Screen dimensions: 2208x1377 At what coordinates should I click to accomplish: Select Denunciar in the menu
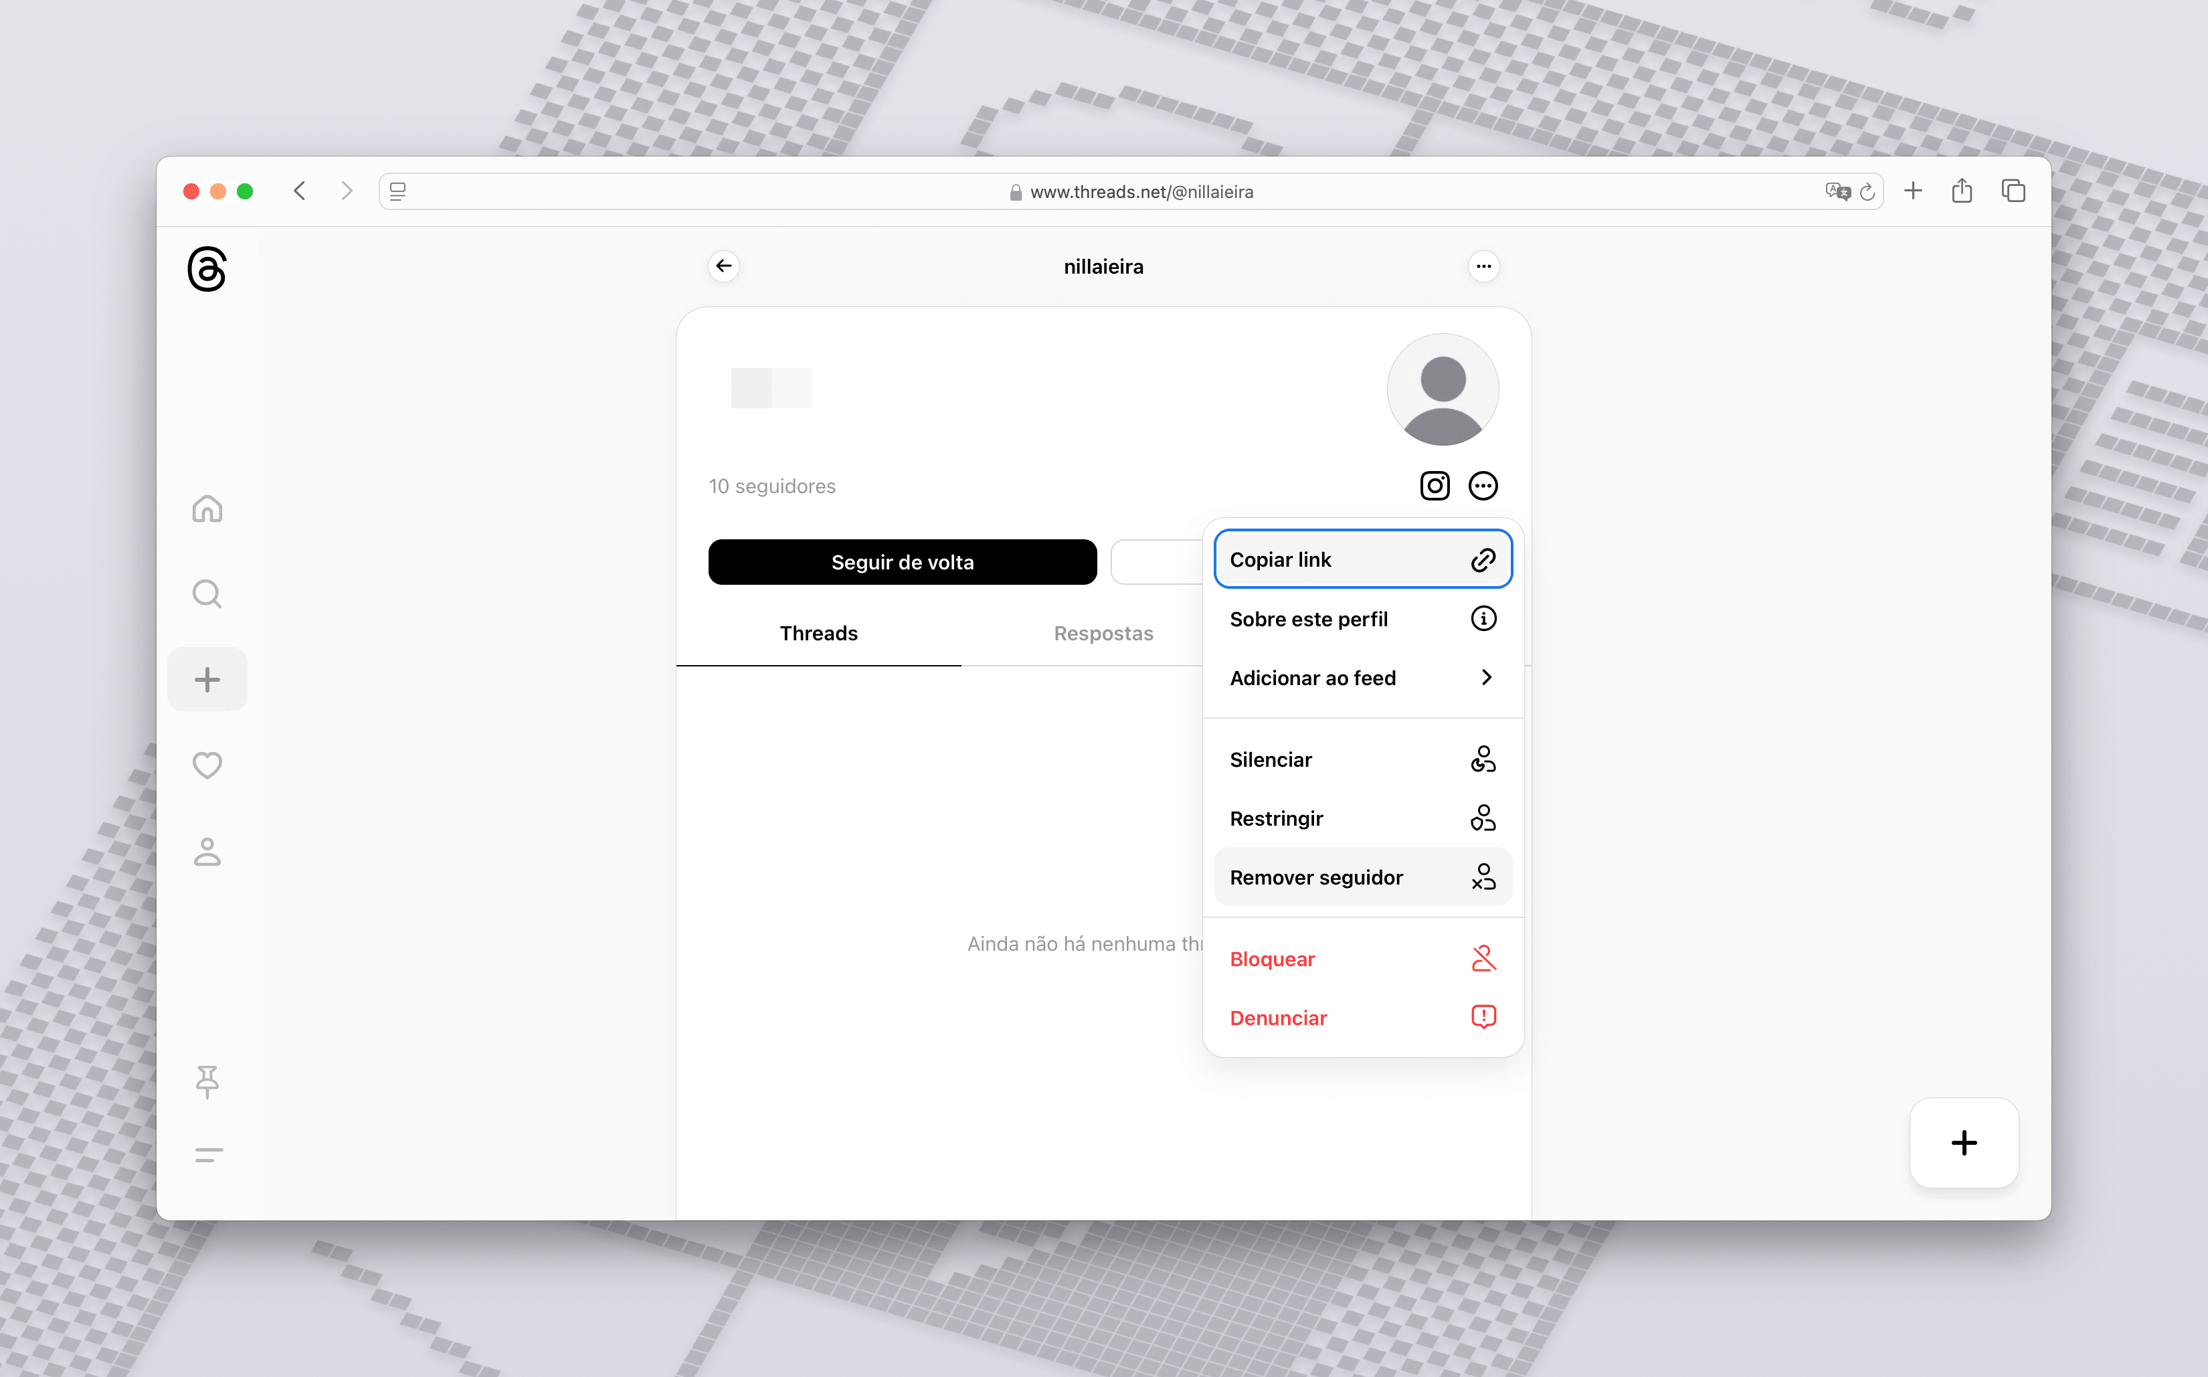pos(1363,1017)
